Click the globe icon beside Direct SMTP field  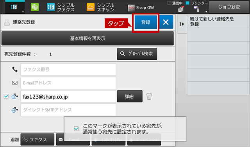[14, 110]
